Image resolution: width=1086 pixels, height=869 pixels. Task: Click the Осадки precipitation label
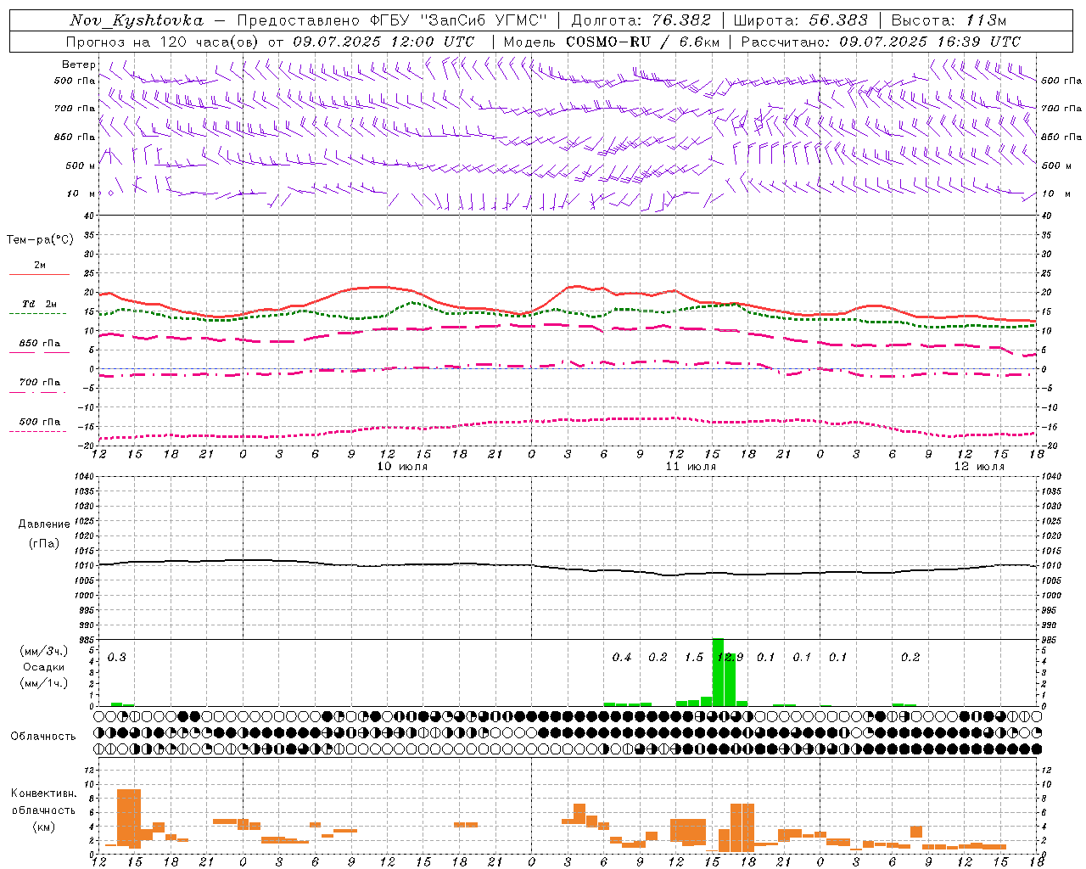coord(43,667)
